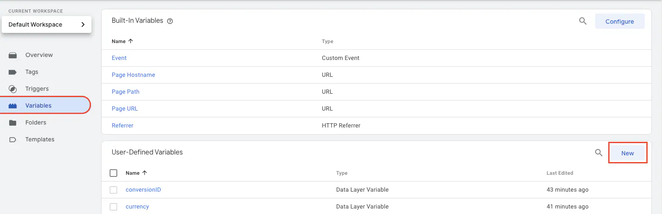
Task: Open the Page URL variable
Action: (x=125, y=108)
